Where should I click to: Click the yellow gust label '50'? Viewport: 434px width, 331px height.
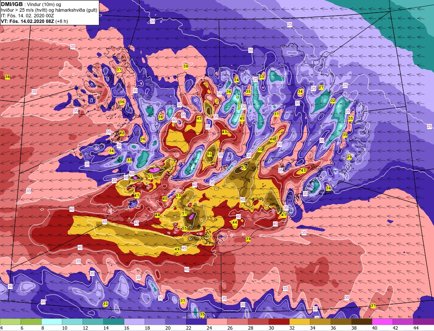pos(260,149)
